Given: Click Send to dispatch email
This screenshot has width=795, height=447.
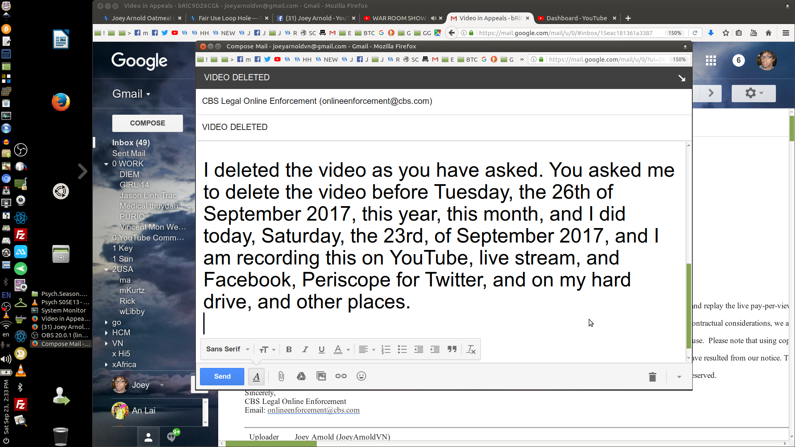Looking at the screenshot, I should [x=222, y=376].
